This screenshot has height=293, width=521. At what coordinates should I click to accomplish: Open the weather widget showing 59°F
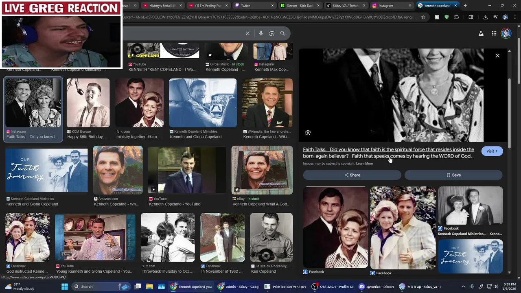pos(20,286)
